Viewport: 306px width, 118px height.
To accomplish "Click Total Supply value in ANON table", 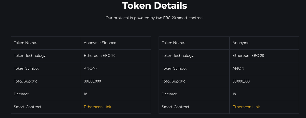I will coord(241,81).
